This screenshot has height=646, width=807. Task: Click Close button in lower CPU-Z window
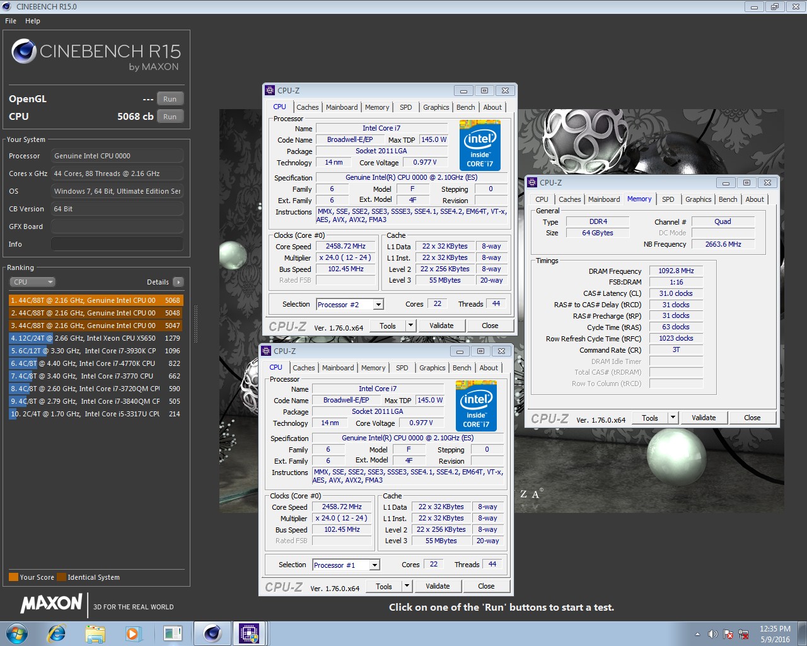486,586
